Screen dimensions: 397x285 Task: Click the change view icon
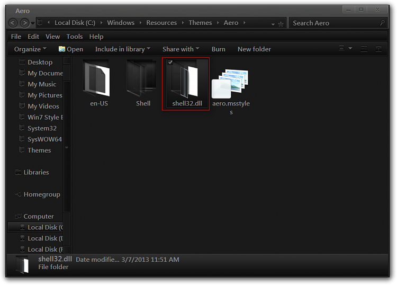341,48
